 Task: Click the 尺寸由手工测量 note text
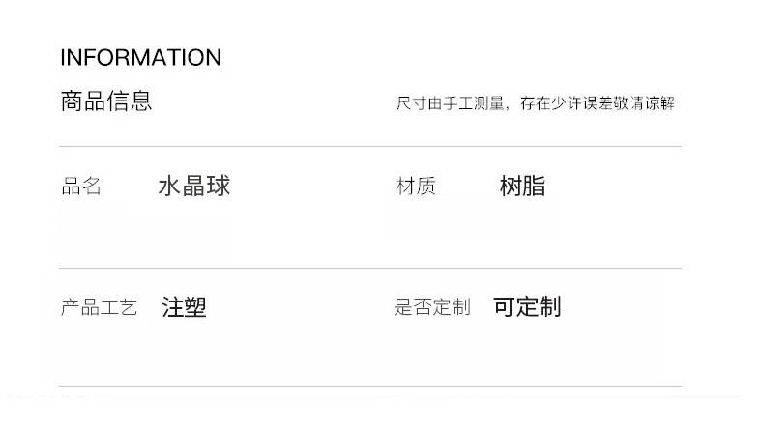pos(450,103)
